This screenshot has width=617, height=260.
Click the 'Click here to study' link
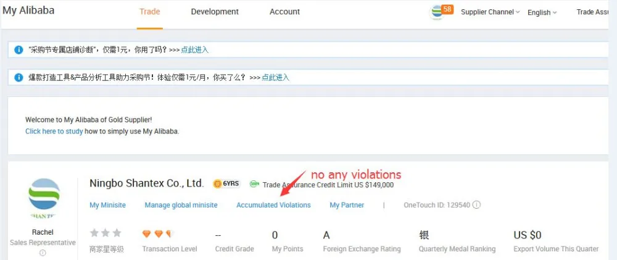pyautogui.click(x=54, y=132)
